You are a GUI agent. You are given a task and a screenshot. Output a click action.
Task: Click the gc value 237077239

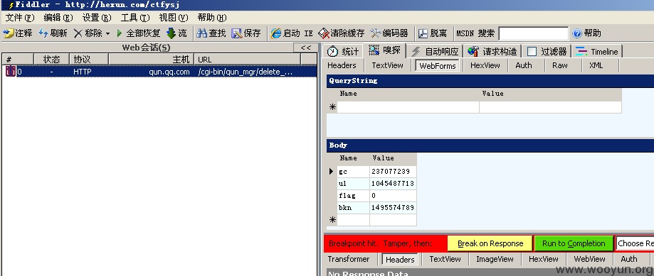click(393, 171)
